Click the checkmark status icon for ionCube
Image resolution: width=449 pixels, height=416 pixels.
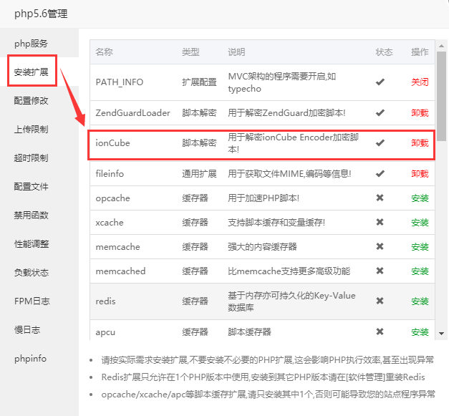(380, 143)
